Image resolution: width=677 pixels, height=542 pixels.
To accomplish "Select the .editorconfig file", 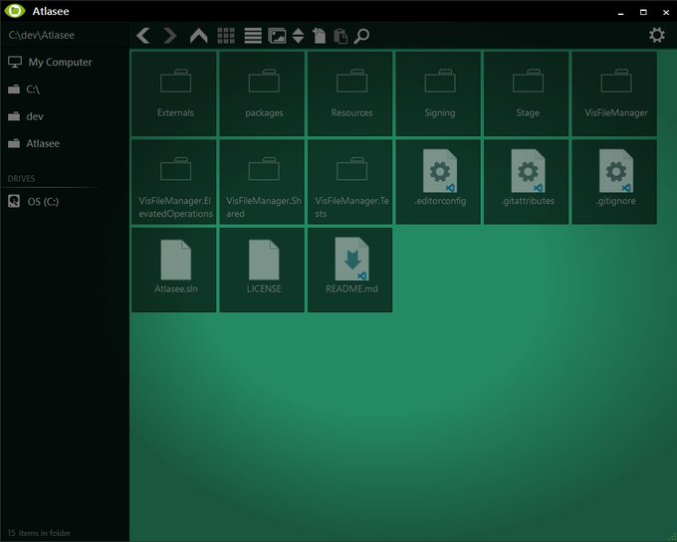I will point(438,182).
